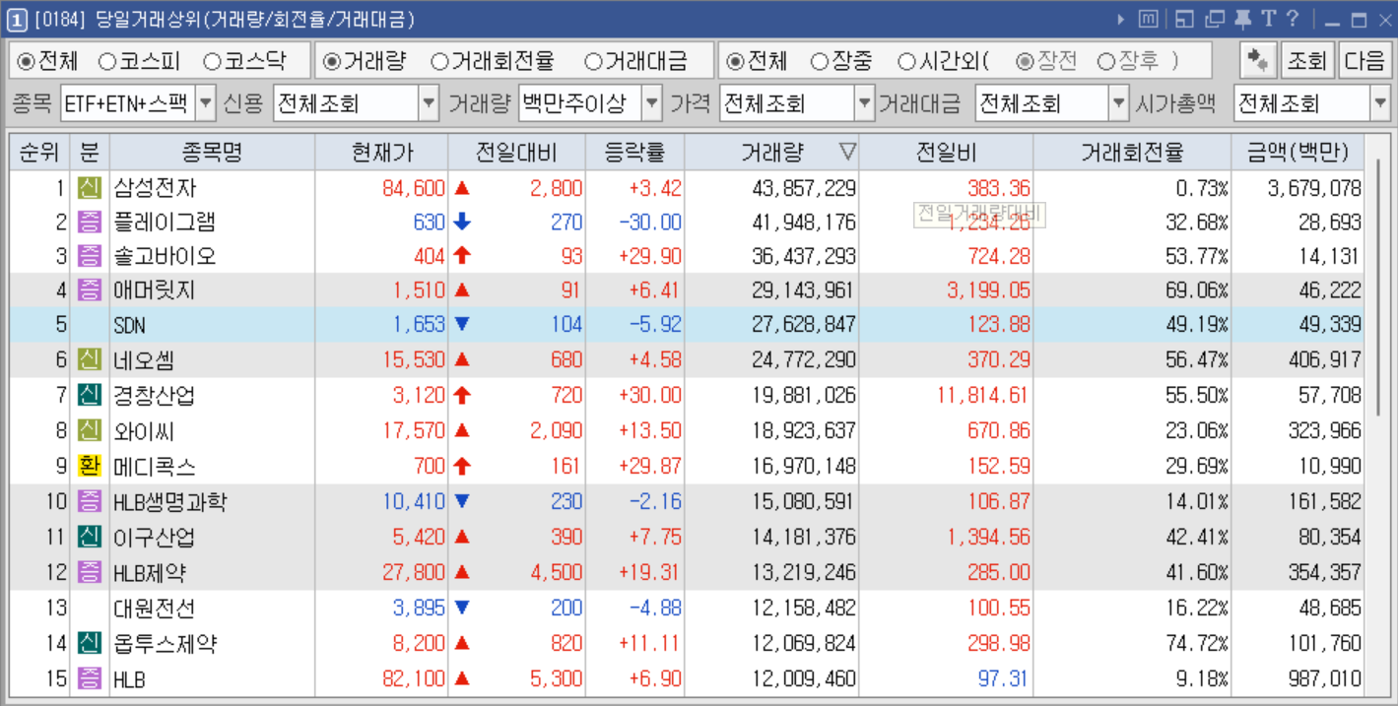
Task: Select the 거래대금 radio button
Action: pos(593,61)
